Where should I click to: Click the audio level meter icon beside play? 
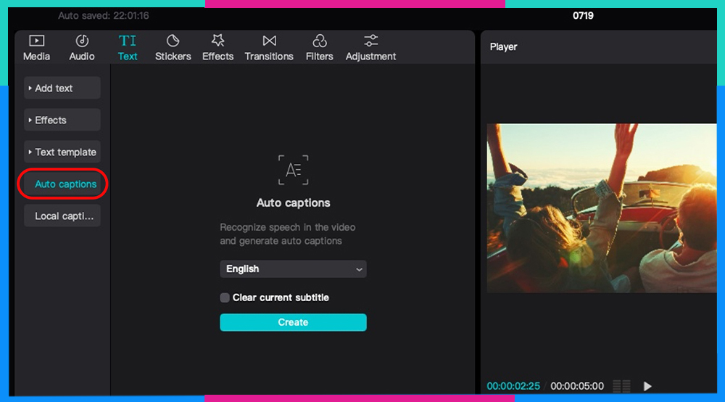pos(621,386)
